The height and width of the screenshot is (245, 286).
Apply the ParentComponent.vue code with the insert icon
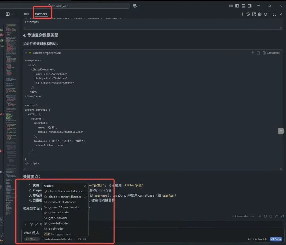pyautogui.click(x=253, y=53)
